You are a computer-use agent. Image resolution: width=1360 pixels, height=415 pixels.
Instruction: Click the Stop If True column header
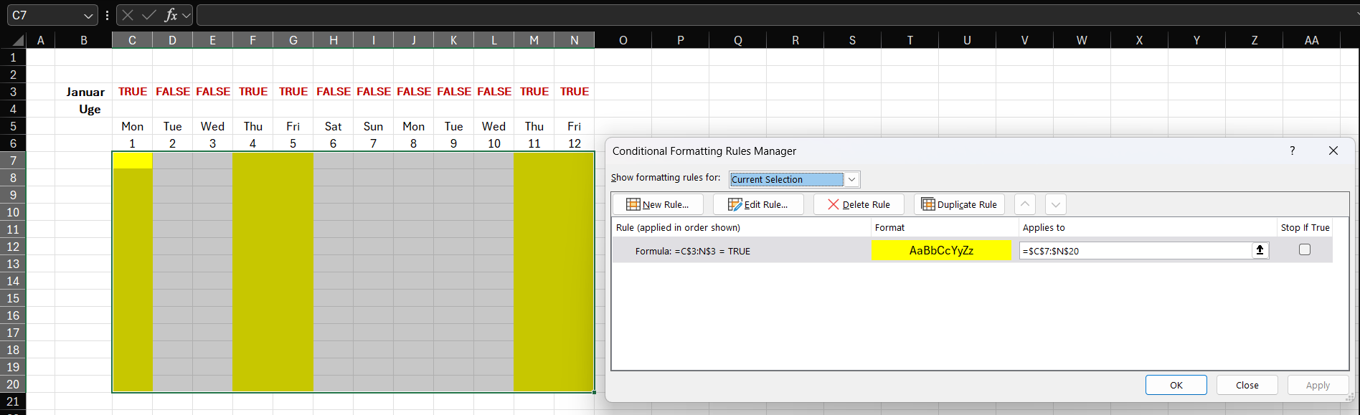pyautogui.click(x=1305, y=227)
